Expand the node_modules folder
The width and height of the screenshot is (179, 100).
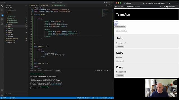click(x=16, y=10)
